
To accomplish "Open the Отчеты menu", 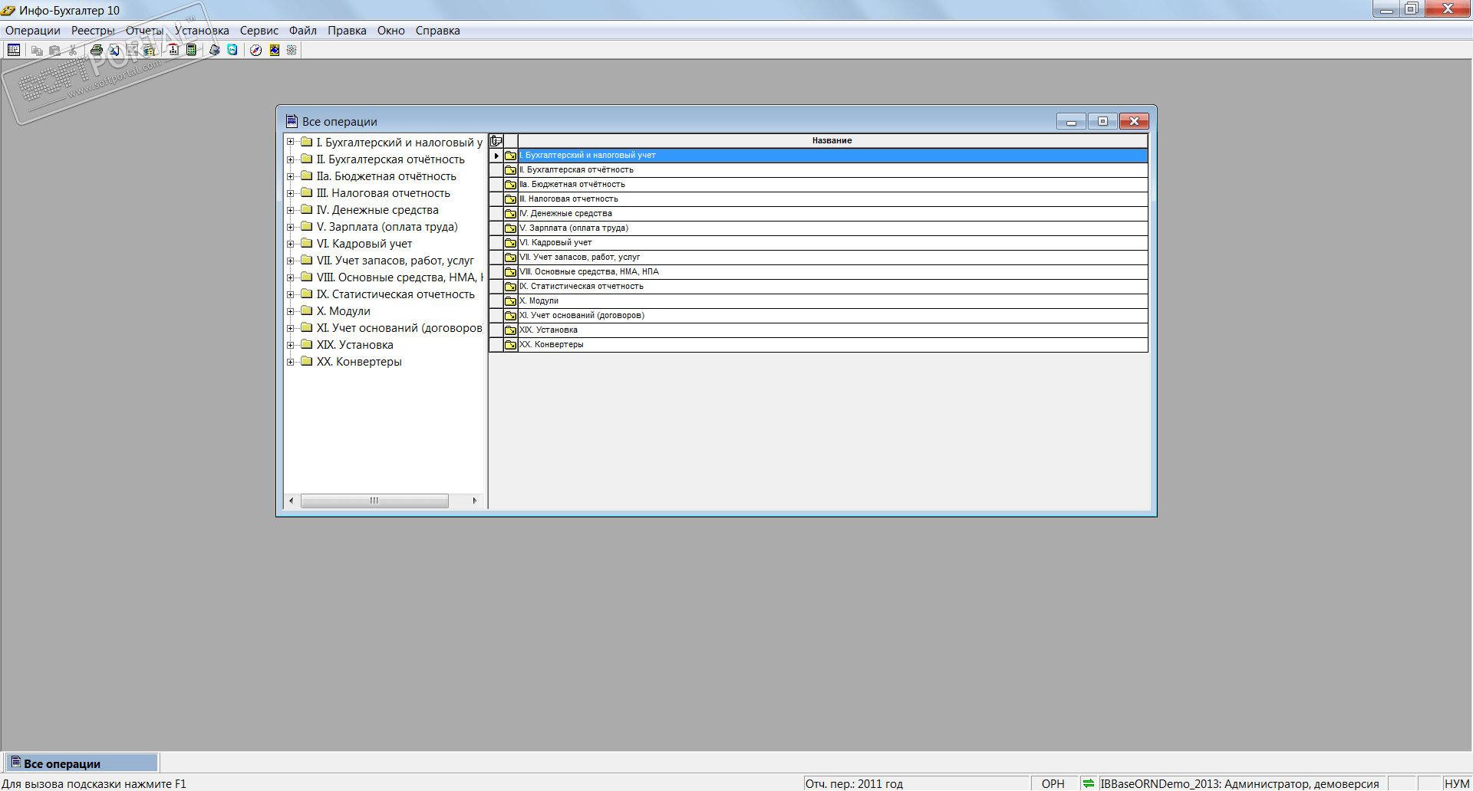I will pos(144,31).
